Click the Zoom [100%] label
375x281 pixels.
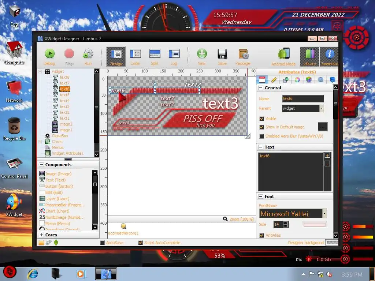242,219
